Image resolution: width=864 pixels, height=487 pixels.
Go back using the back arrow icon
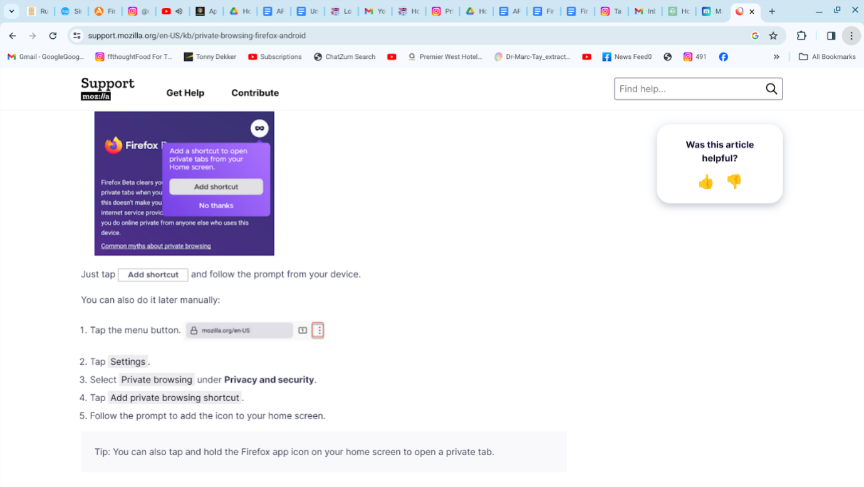coord(13,36)
